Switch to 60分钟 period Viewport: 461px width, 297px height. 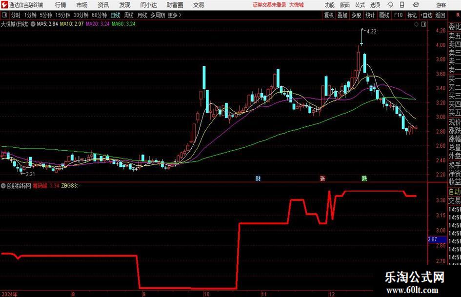coord(100,15)
